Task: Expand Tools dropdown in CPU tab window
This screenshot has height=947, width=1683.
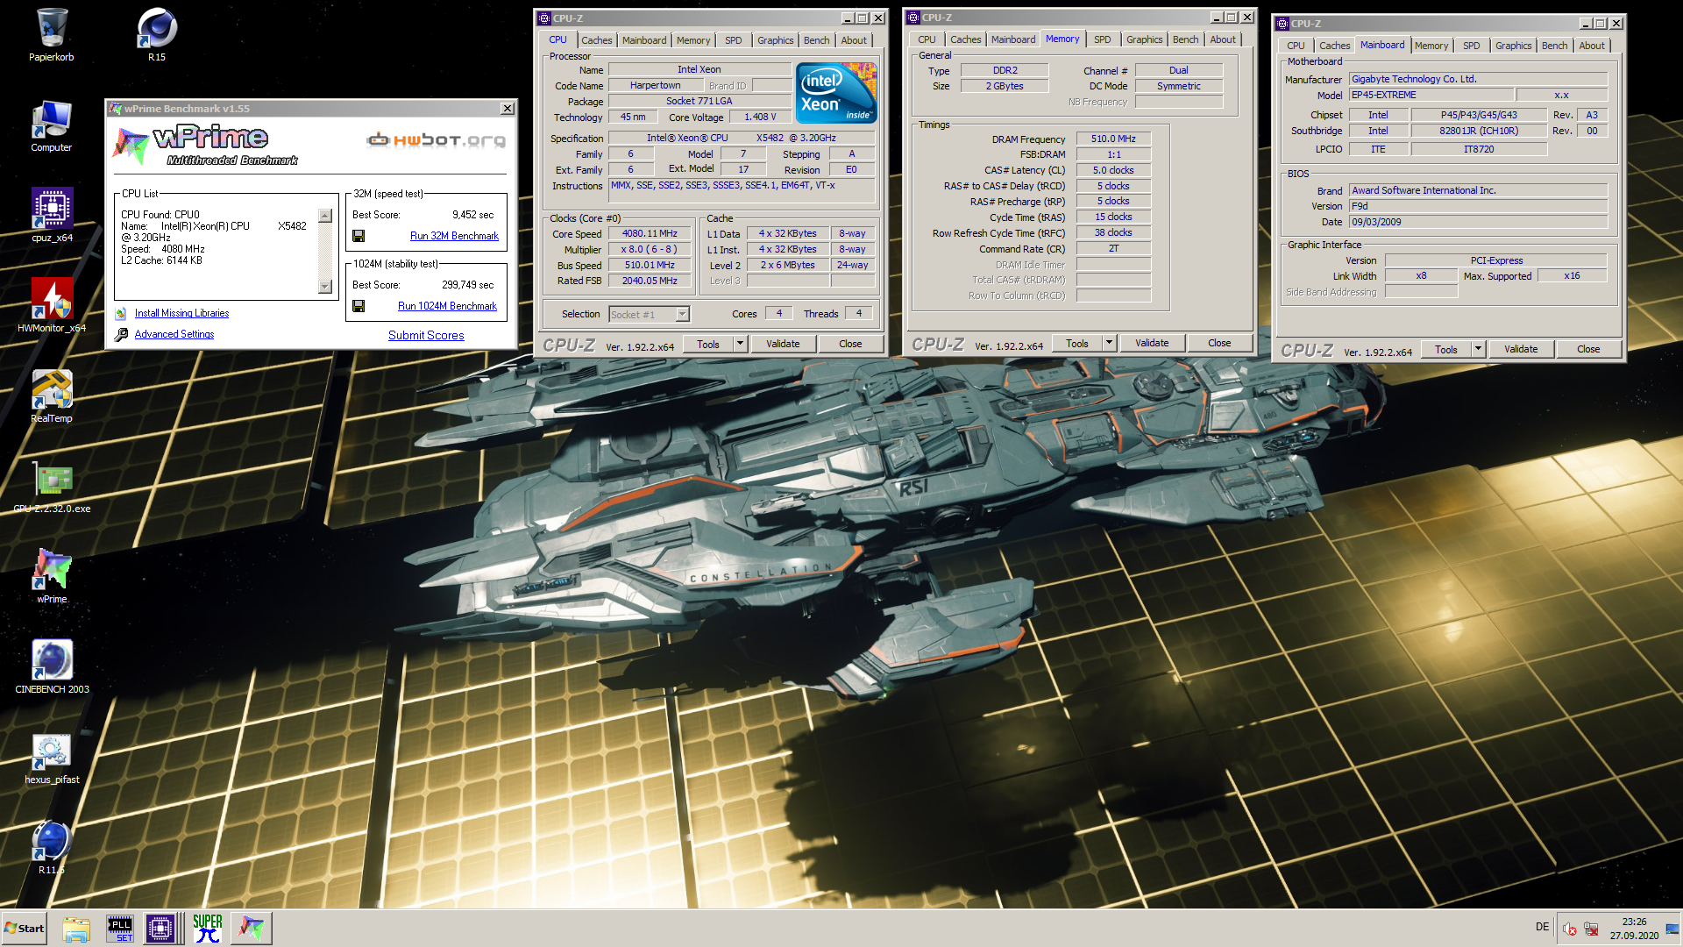Action: coord(741,344)
